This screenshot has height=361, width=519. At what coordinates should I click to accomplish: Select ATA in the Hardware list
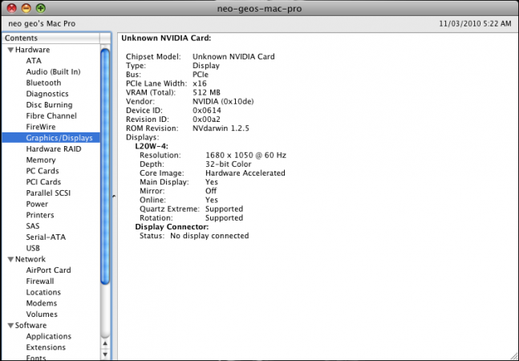click(x=34, y=61)
